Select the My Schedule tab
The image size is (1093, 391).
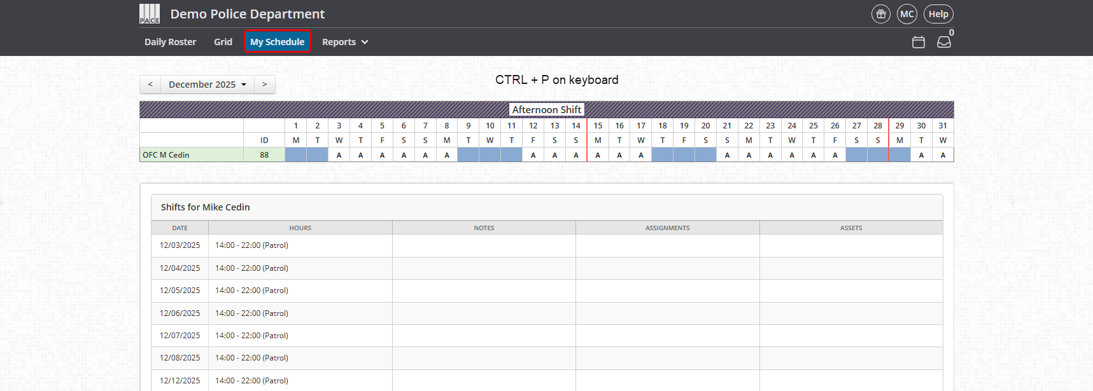coord(278,42)
